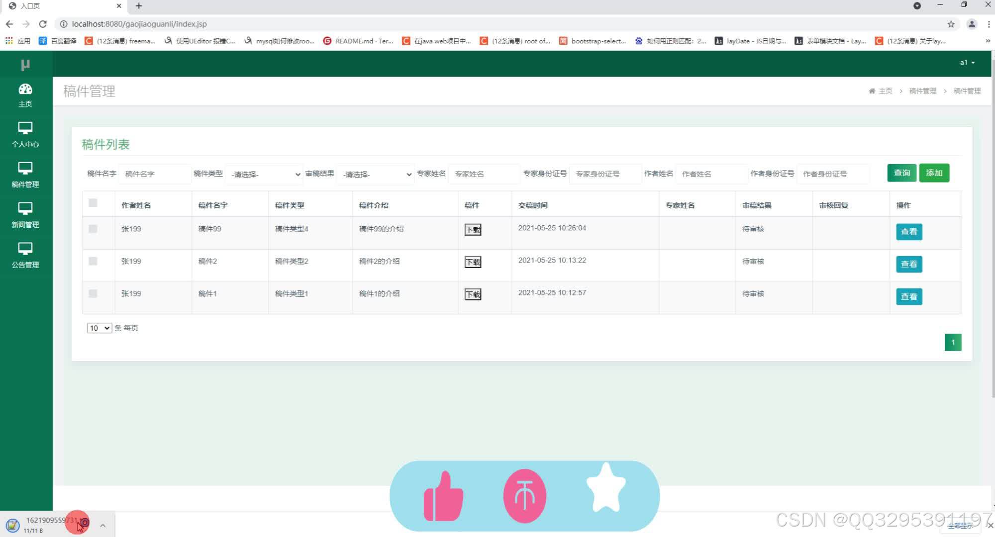Open 稿件管理 in the sidebar
The image size is (995, 537).
click(x=25, y=175)
